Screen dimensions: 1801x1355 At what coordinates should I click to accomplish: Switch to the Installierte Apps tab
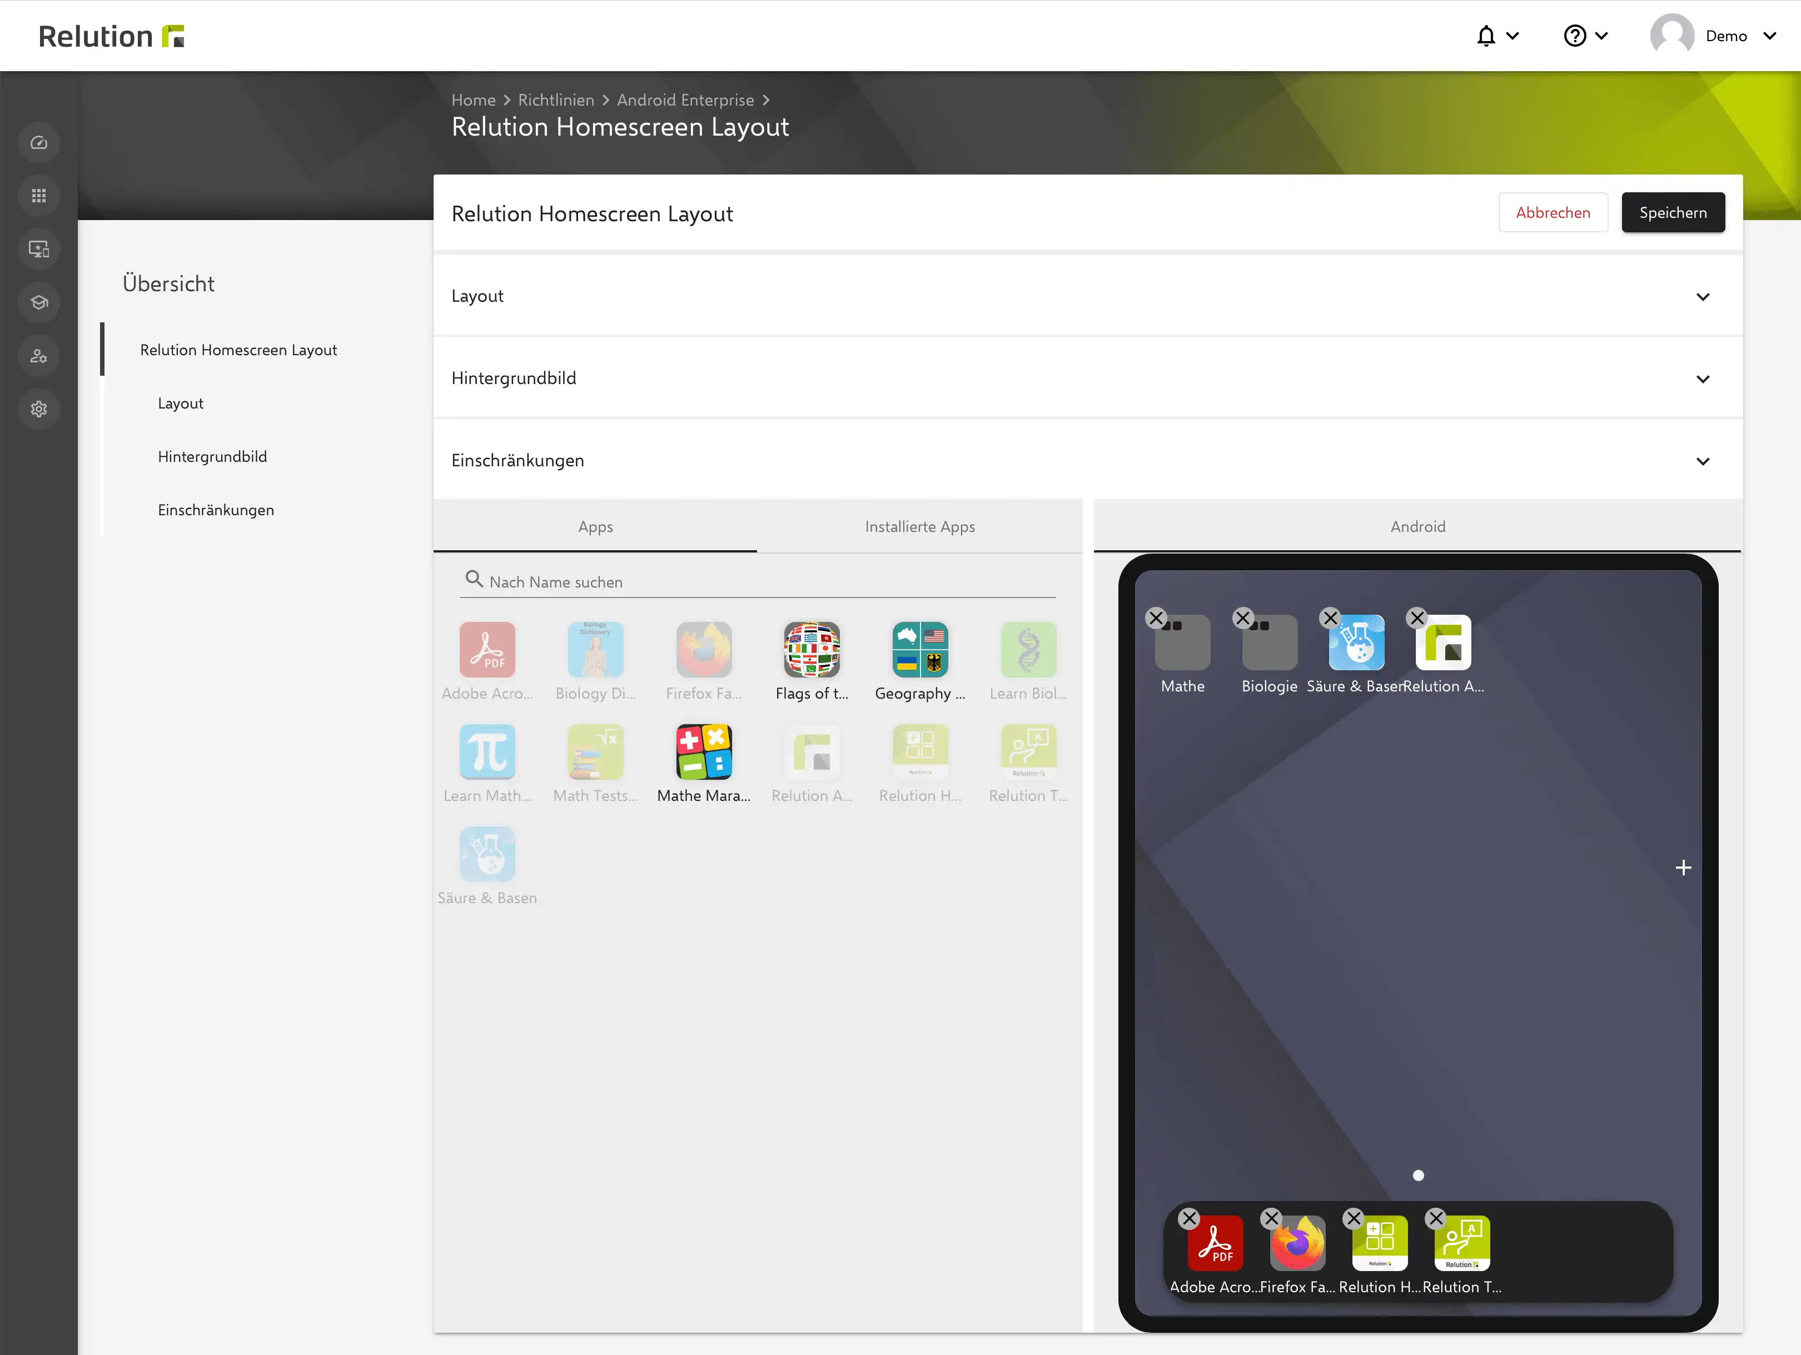coord(920,527)
